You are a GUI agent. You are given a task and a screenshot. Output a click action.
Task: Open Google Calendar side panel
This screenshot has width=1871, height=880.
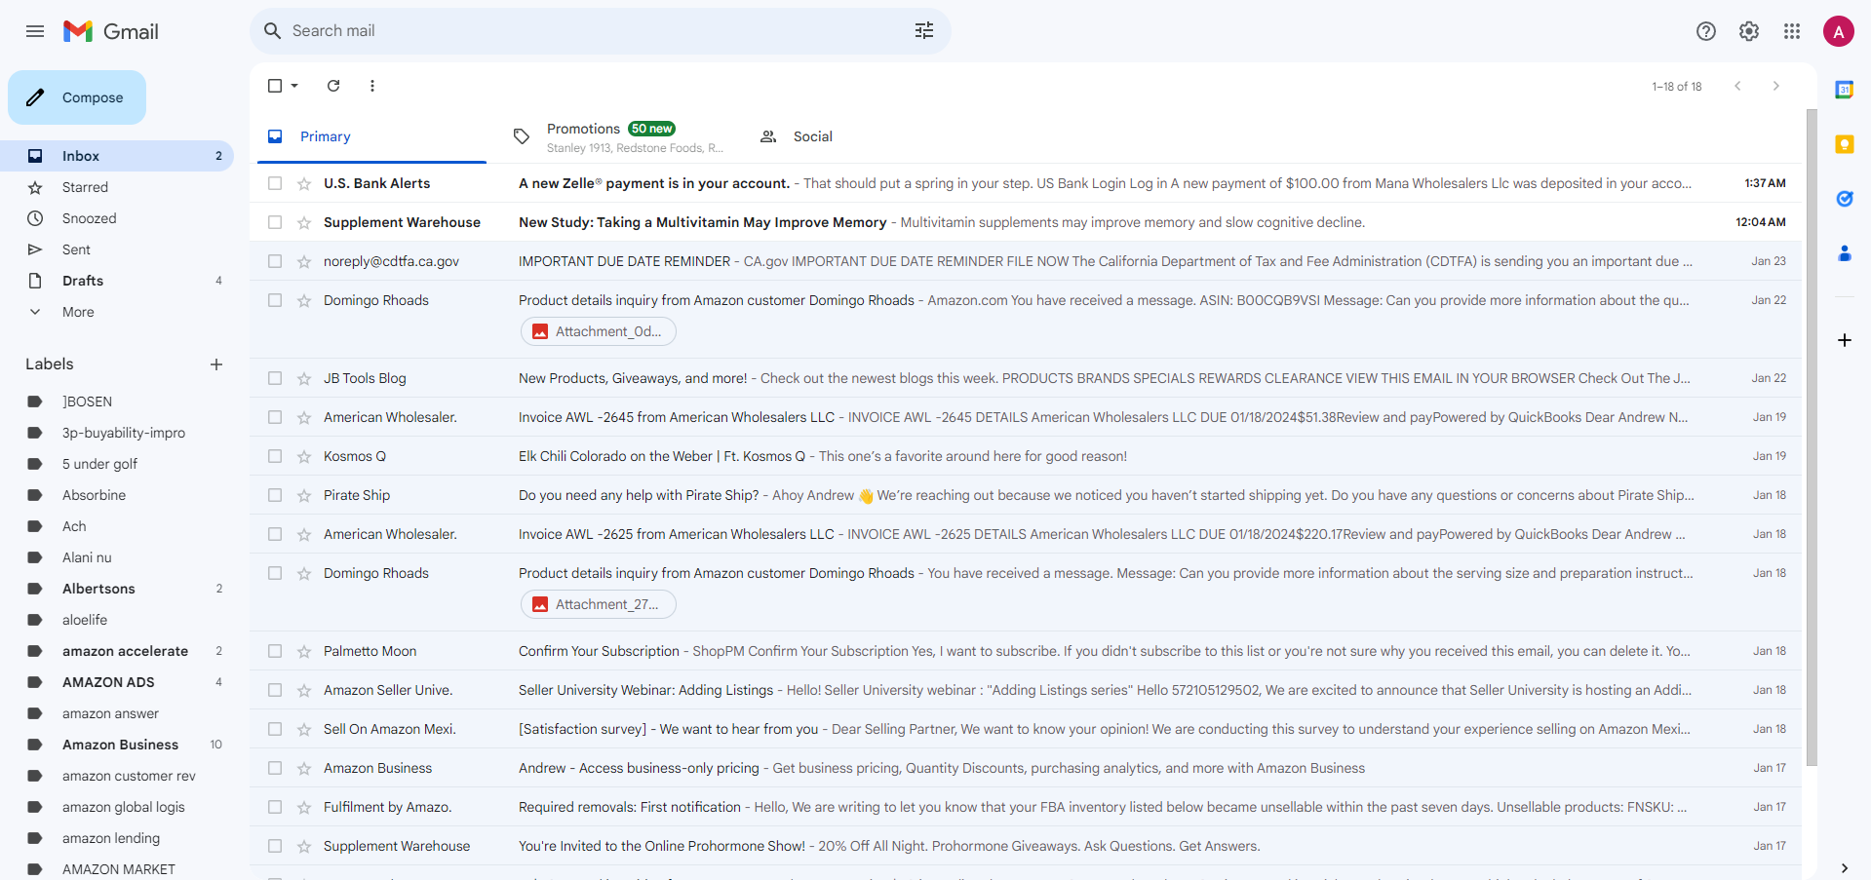[x=1845, y=90]
